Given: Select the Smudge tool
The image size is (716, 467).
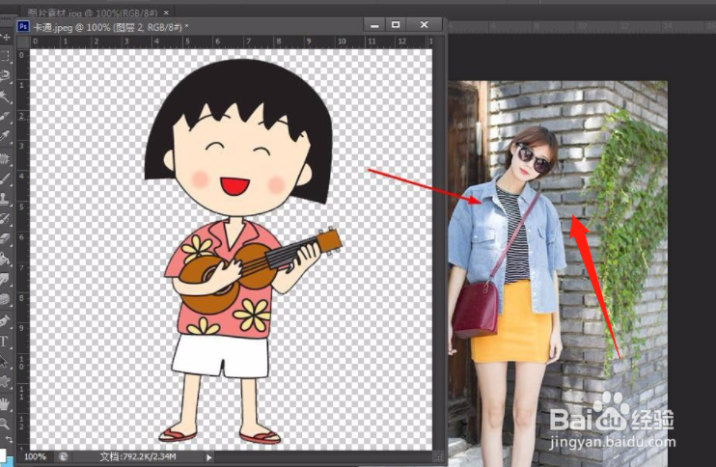Looking at the screenshot, I should [5, 279].
